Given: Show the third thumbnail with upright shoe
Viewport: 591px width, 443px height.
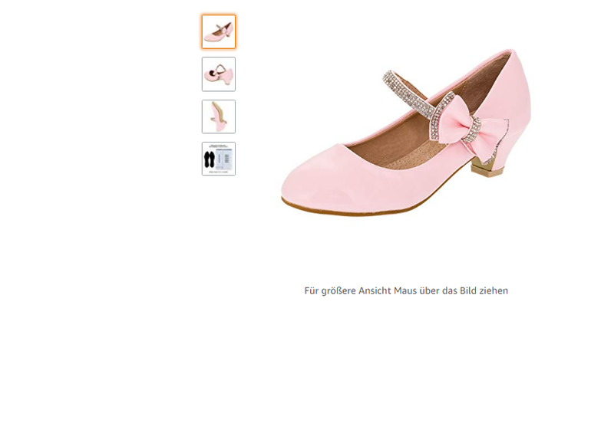Looking at the screenshot, I should coord(219,116).
